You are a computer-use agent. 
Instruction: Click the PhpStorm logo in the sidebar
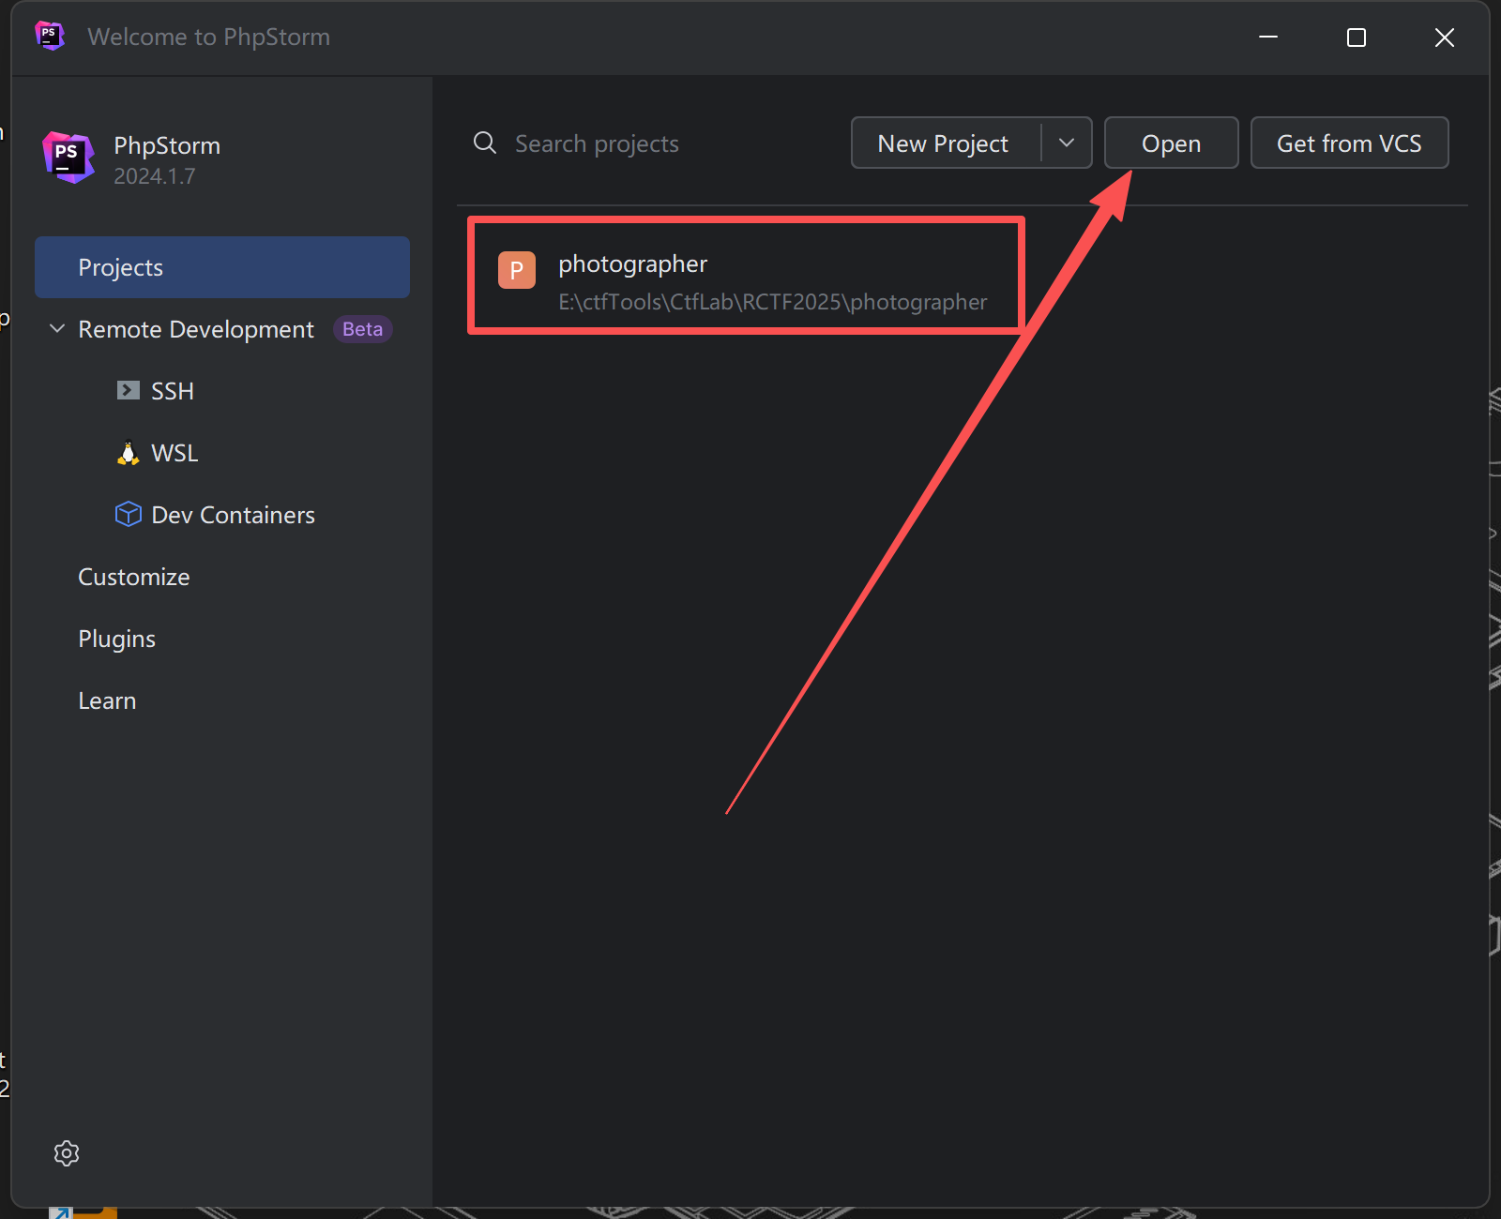point(68,158)
